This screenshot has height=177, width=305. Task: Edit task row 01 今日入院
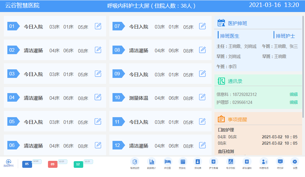click(98, 26)
